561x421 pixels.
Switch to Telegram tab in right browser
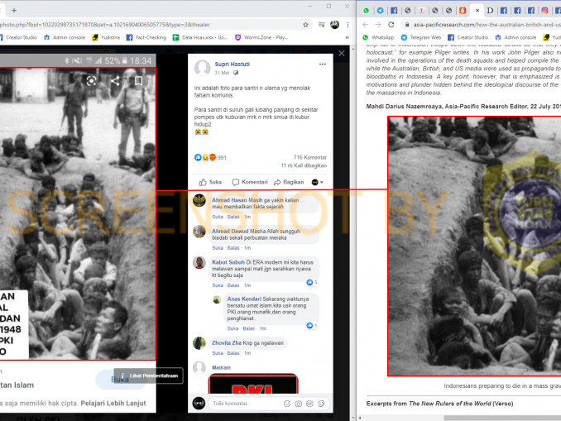point(380,11)
